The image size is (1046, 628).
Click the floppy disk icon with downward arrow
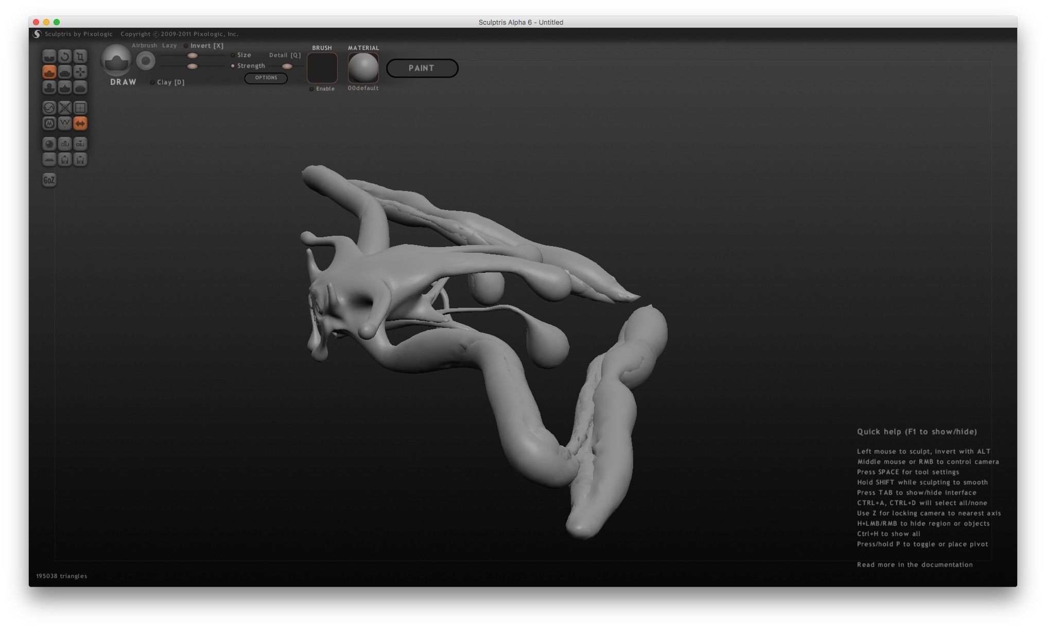pyautogui.click(x=80, y=160)
